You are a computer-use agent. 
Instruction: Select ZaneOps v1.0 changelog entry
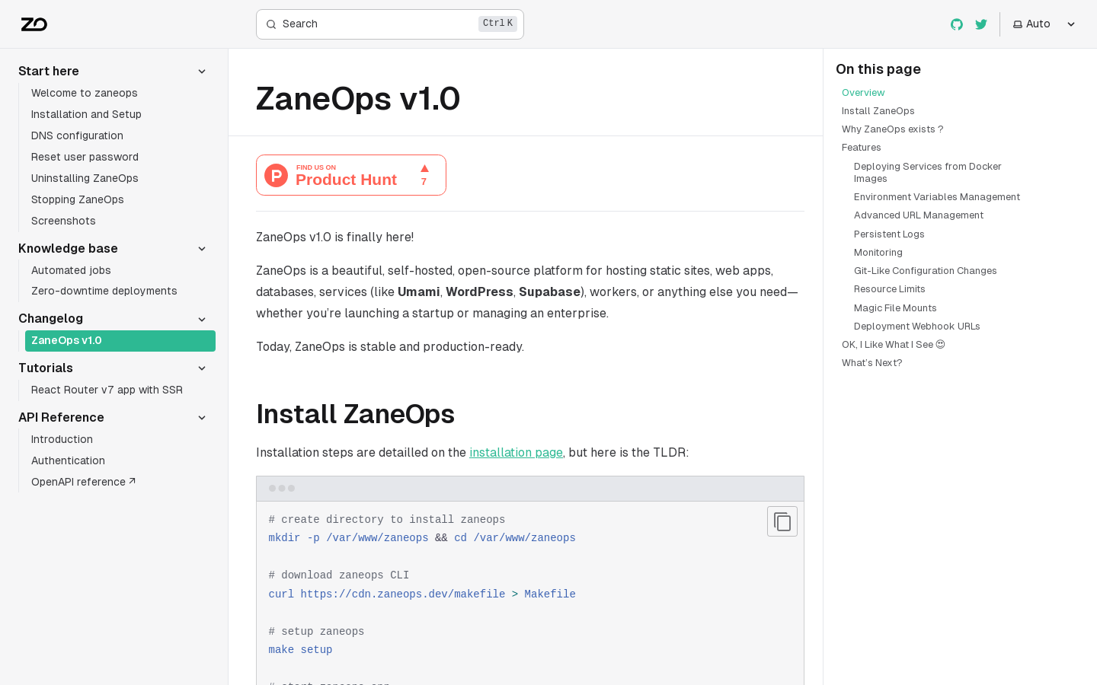coord(120,341)
